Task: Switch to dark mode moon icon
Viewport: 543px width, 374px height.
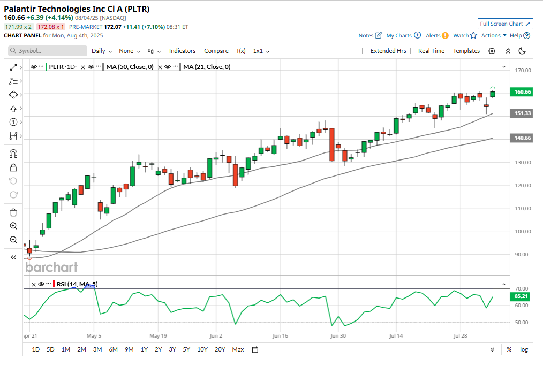Action: click(x=522, y=51)
